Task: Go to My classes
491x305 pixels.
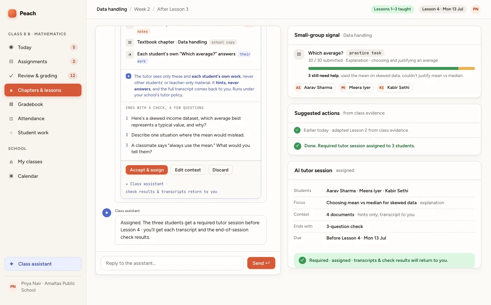Action: pos(43,162)
